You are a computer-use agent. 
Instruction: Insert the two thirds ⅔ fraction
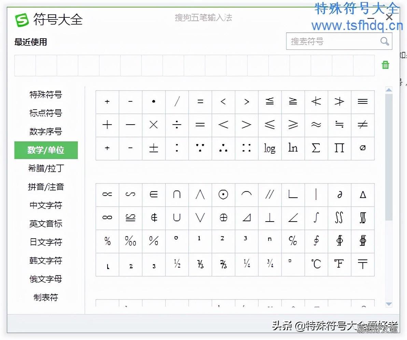click(223, 265)
